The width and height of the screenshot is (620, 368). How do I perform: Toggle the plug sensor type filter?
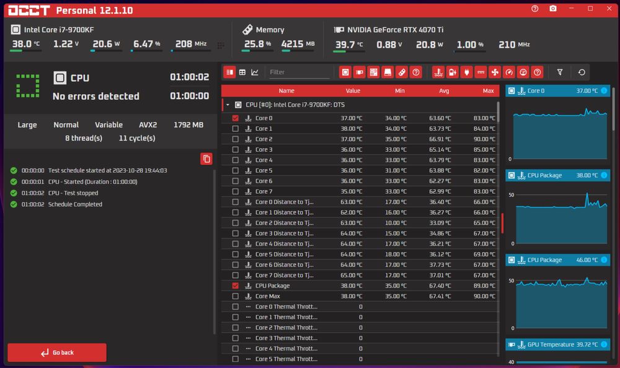(x=467, y=72)
